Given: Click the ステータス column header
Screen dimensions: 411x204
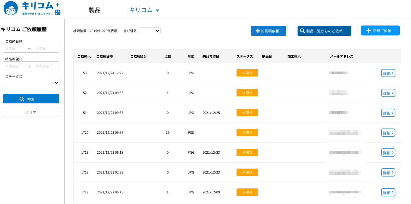Looking at the screenshot, I should (245, 56).
